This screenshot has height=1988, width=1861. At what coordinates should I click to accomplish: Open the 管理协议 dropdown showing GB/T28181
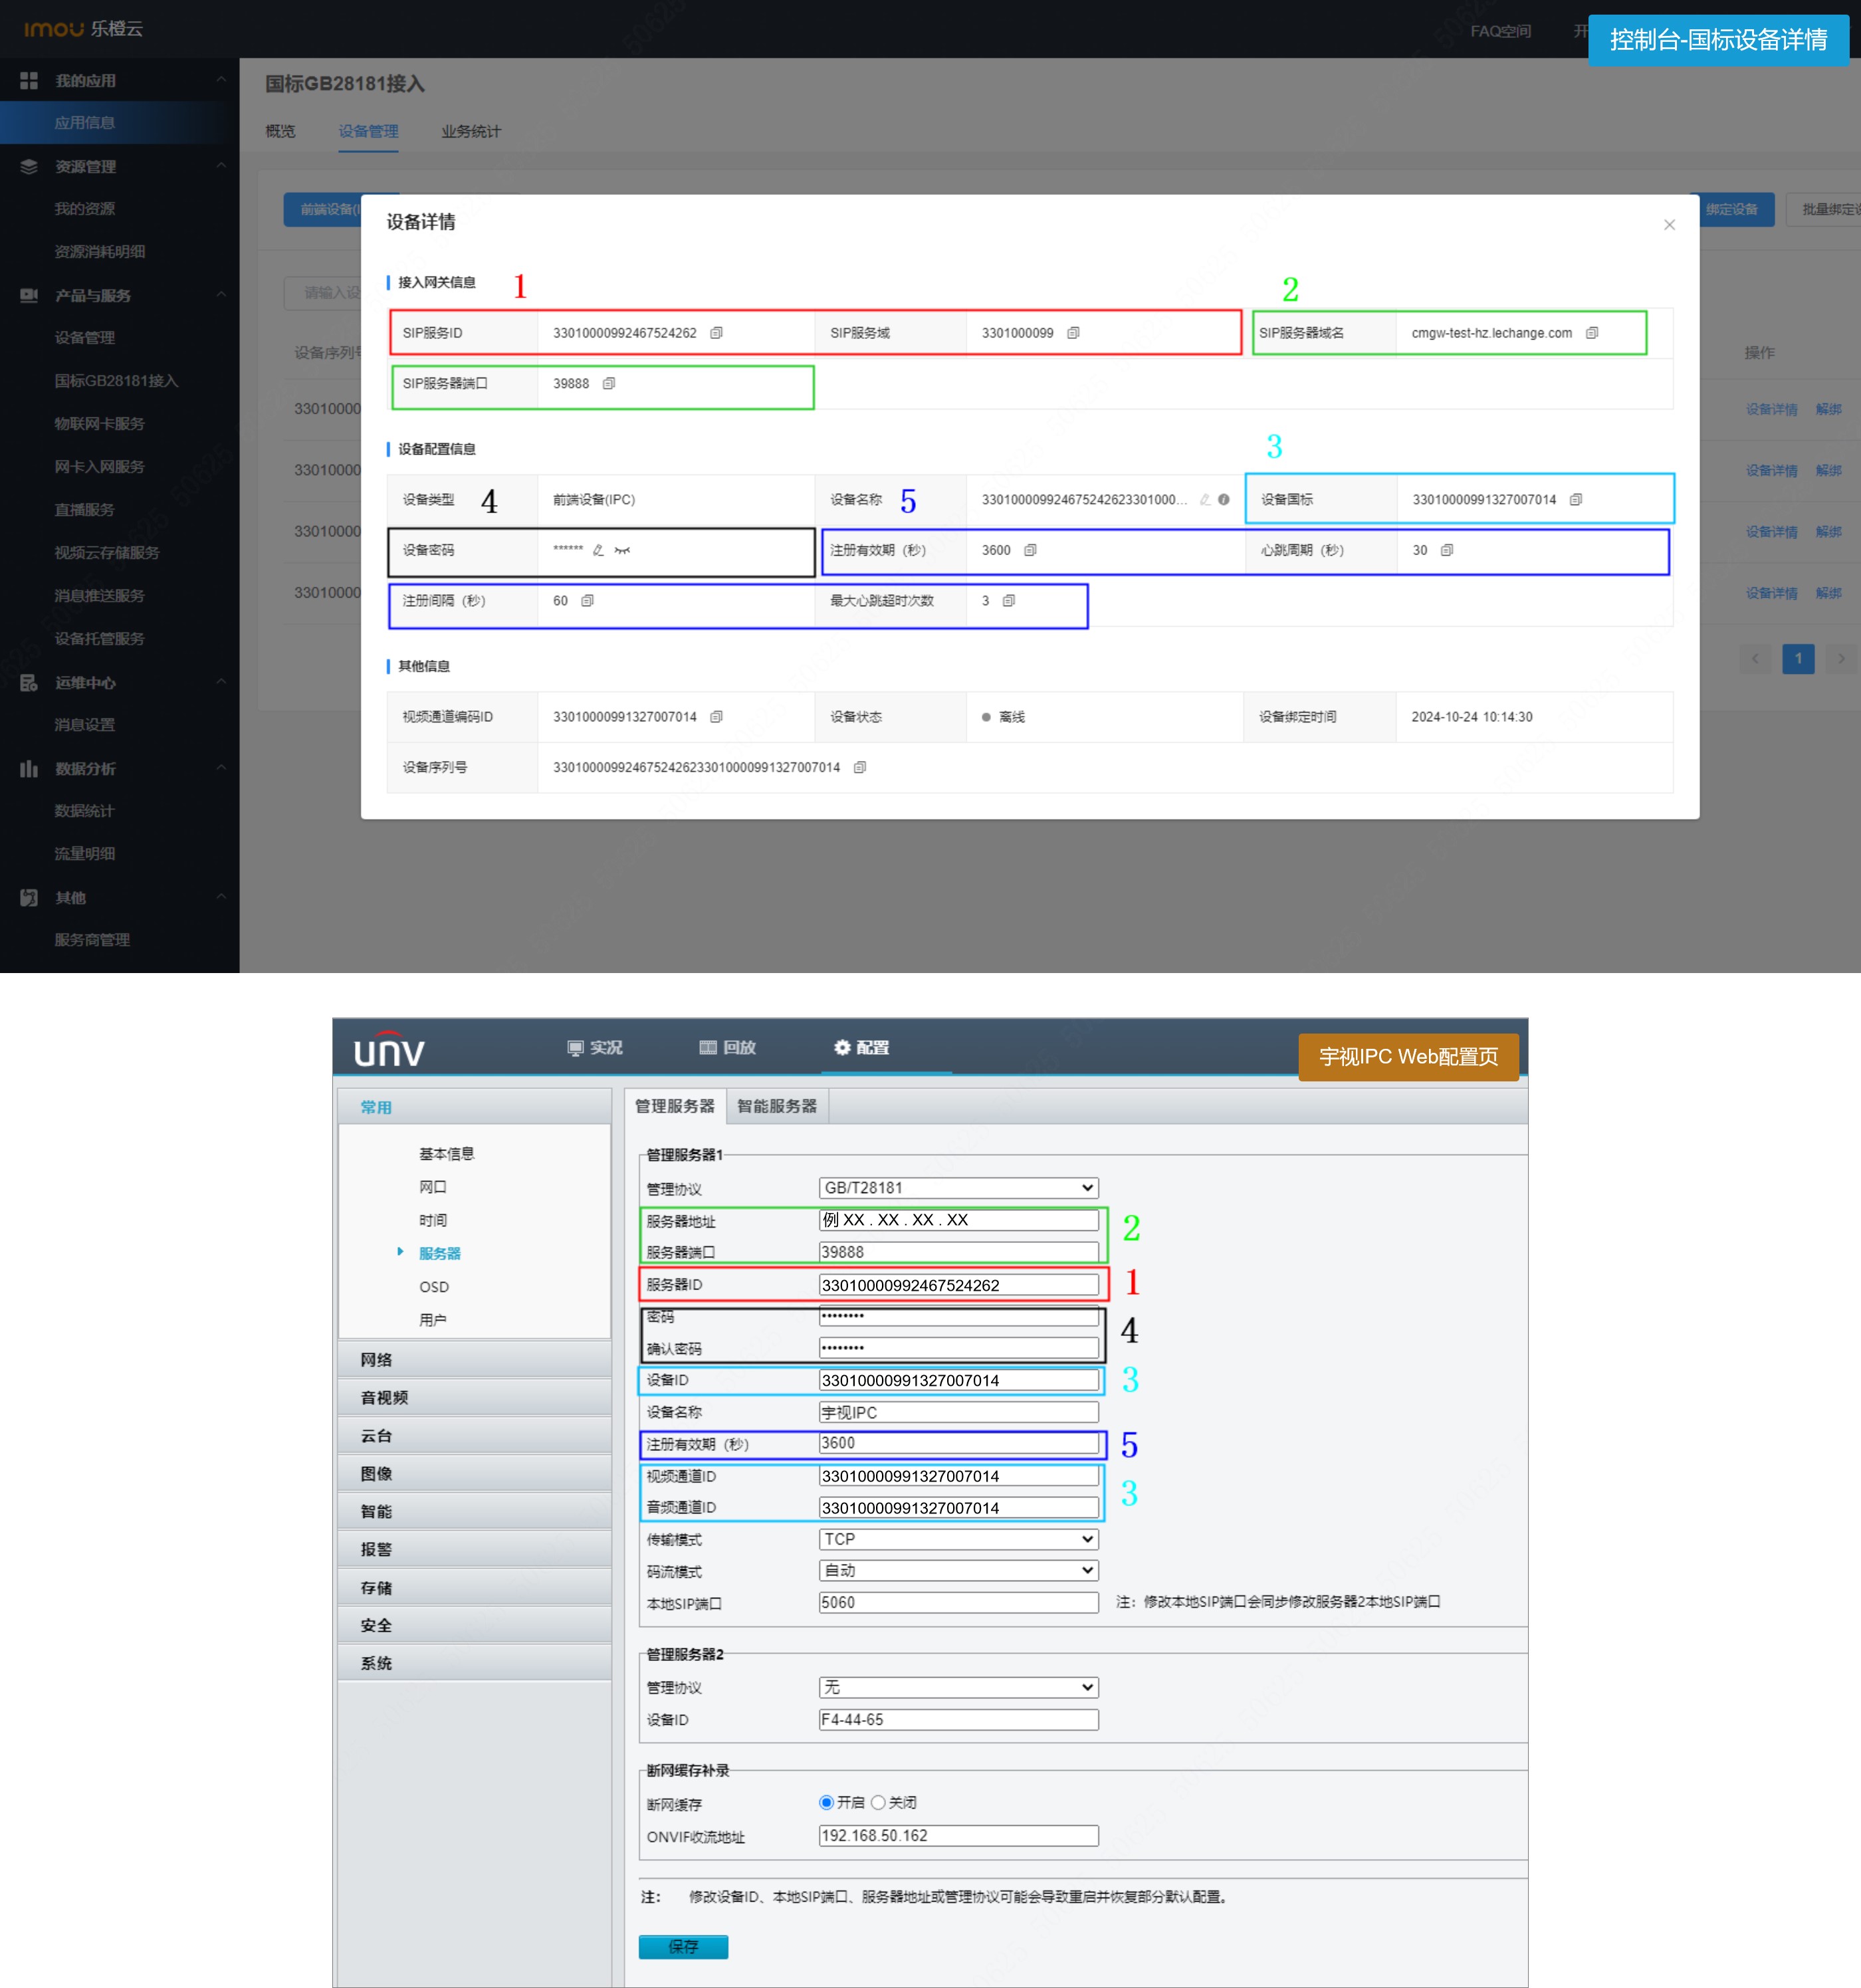(958, 1188)
